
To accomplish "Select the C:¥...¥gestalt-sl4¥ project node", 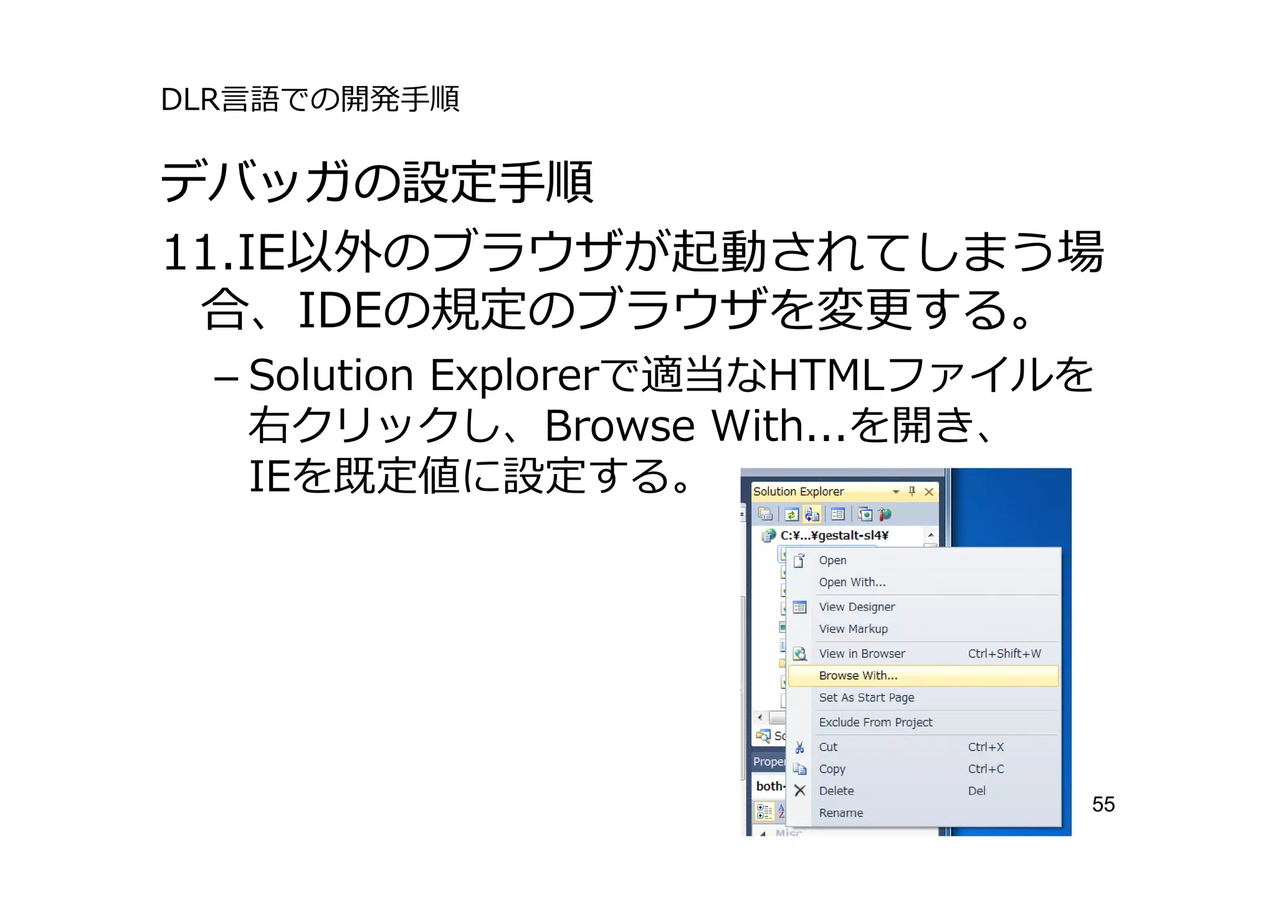I will (x=834, y=535).
